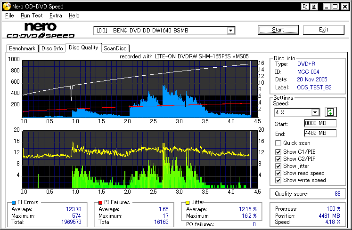Viewport: 352px width, 230px height.
Task: Click the yellow Jitter legend square
Action: coord(188,203)
